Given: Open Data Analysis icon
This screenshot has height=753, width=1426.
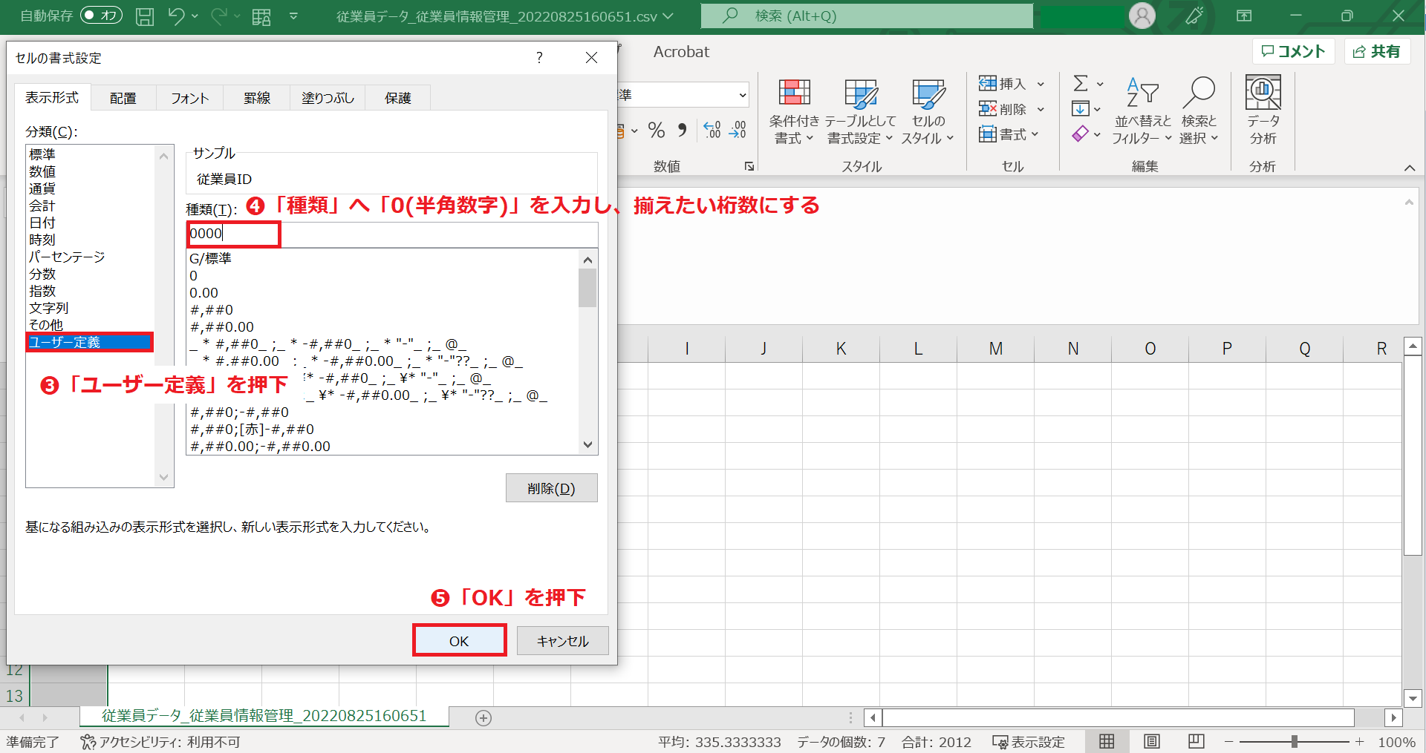Looking at the screenshot, I should (x=1263, y=93).
